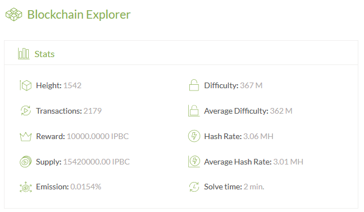Click the Stats section title
This screenshot has width=364, height=212.
[x=44, y=54]
